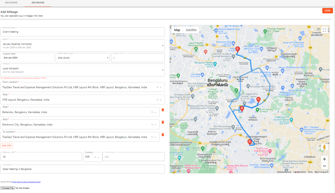Screen dimensions: 335x193
Task: Click the Area 83 map pin
Action: [x=203, y=148]
